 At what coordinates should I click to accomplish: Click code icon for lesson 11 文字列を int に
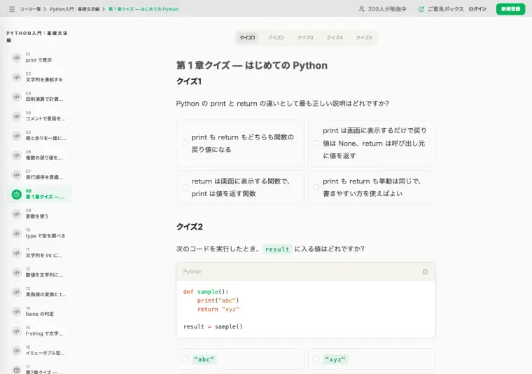16,253
